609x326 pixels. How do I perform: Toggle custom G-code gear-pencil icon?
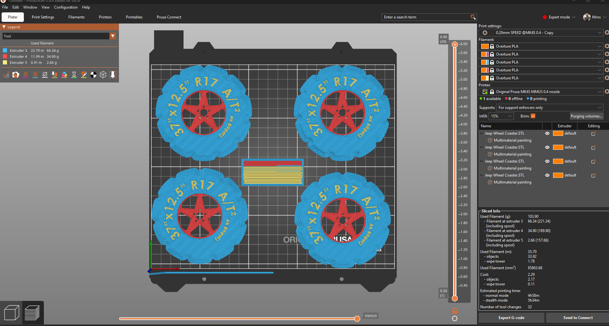[84, 75]
